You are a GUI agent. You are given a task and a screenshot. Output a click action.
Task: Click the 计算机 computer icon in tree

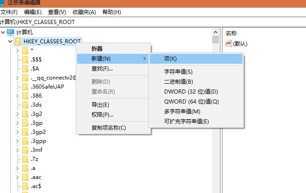coord(10,33)
